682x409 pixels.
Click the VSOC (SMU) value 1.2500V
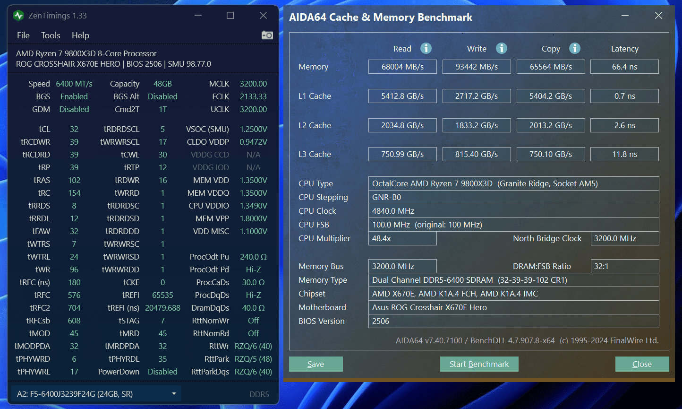253,129
